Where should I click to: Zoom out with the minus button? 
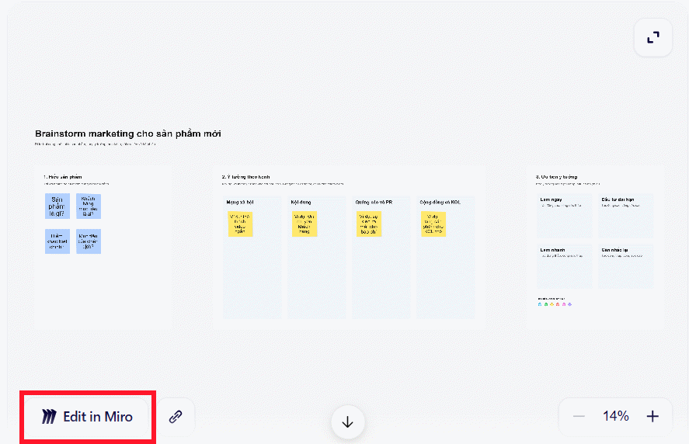(579, 416)
